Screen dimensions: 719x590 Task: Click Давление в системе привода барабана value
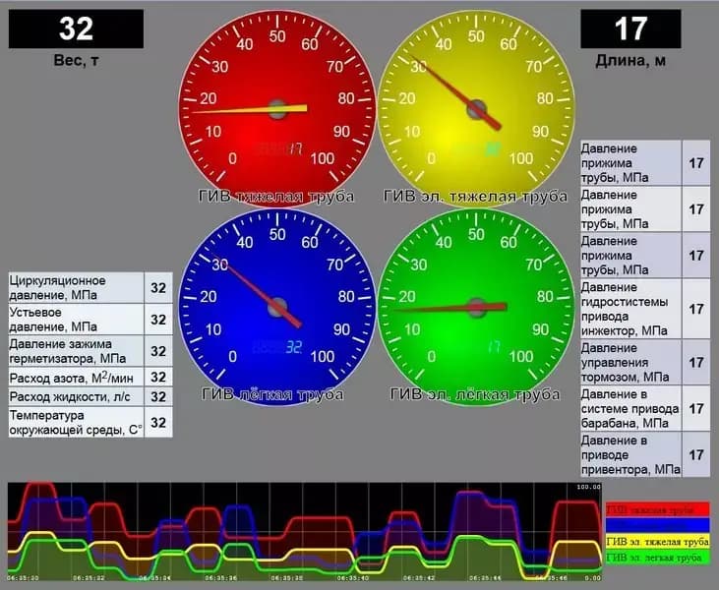(696, 408)
